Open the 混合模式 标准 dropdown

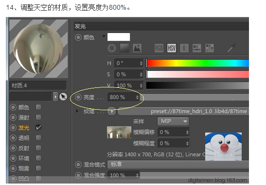point(178,164)
